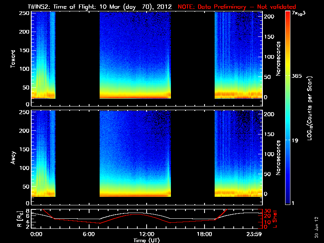Select the 'LOG10(Counts per Scan)' color bar label

tap(309, 108)
